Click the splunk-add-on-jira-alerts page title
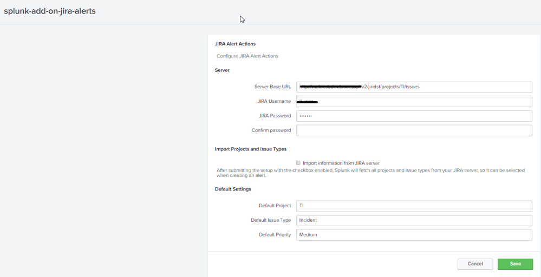541x277 pixels. [x=50, y=11]
